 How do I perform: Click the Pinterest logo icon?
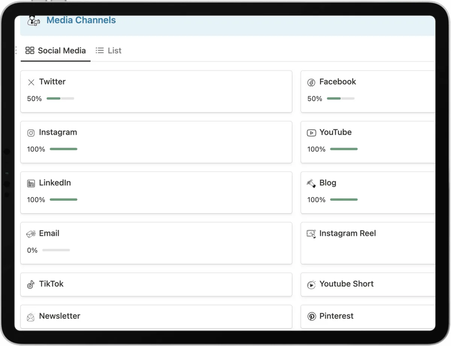click(x=312, y=317)
